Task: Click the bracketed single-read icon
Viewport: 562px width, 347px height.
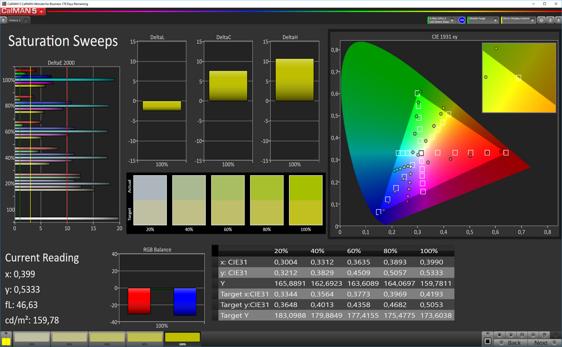Action: (x=522, y=335)
